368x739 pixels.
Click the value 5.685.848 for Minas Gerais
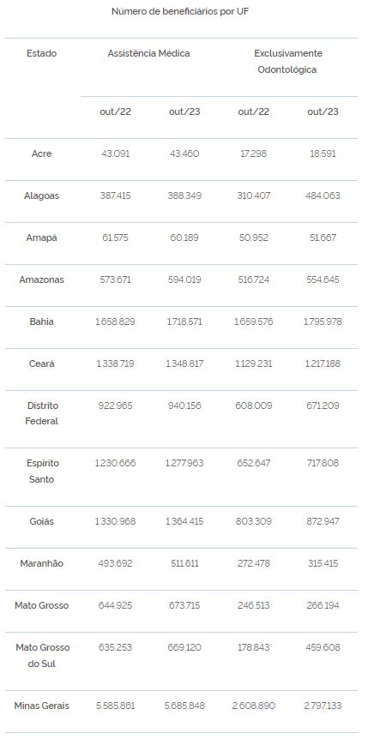[184, 706]
